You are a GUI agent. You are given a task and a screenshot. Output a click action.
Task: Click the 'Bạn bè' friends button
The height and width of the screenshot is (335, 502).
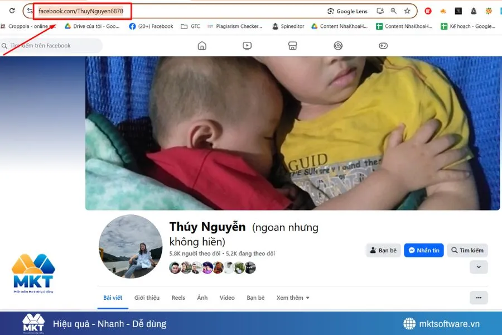click(x=383, y=250)
